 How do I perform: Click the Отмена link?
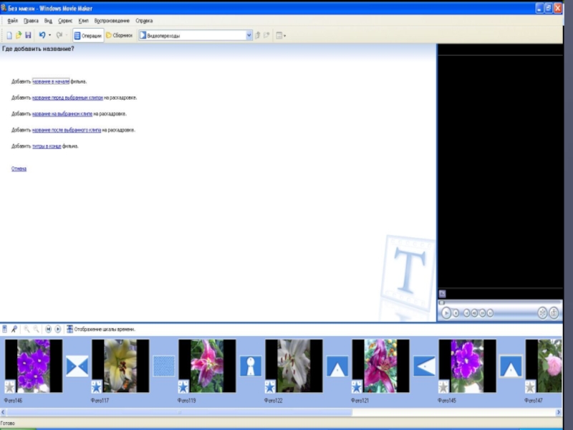[19, 168]
